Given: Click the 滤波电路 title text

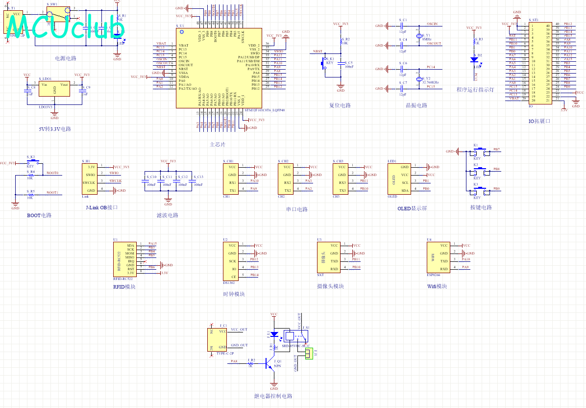Looking at the screenshot, I should click(168, 215).
